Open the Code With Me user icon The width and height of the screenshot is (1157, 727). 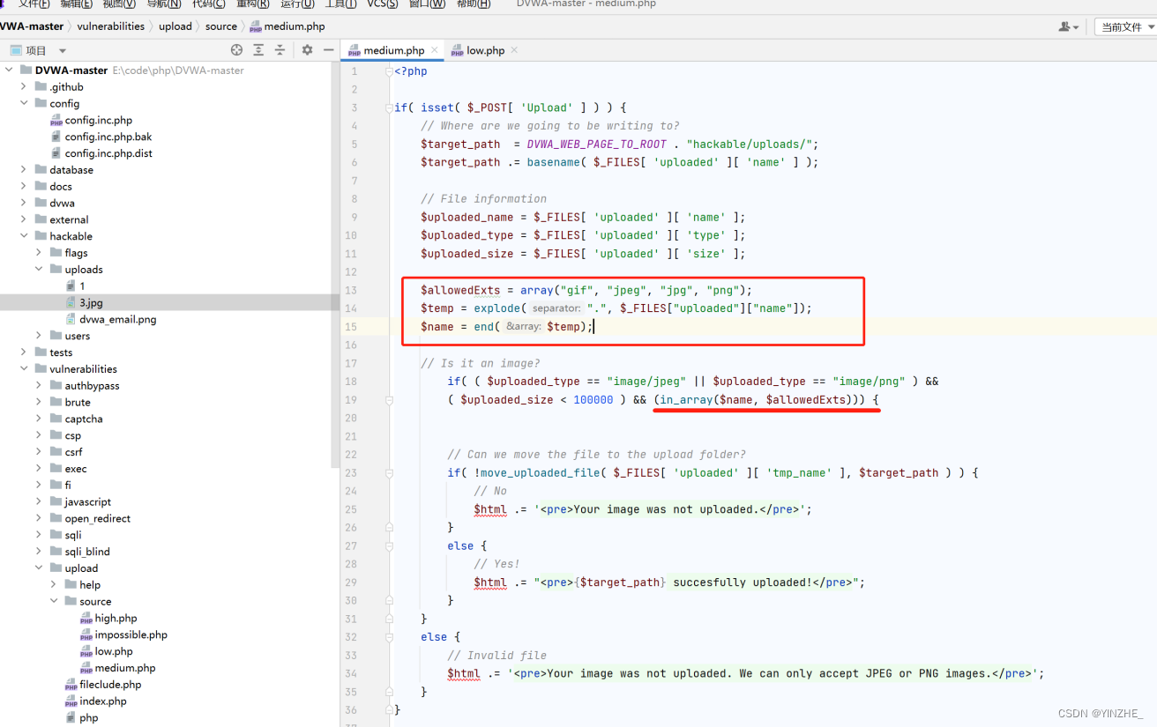[1068, 27]
